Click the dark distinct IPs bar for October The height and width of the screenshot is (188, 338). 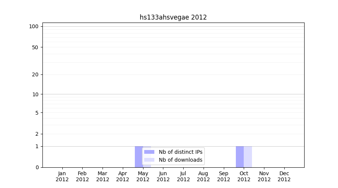[x=240, y=157]
